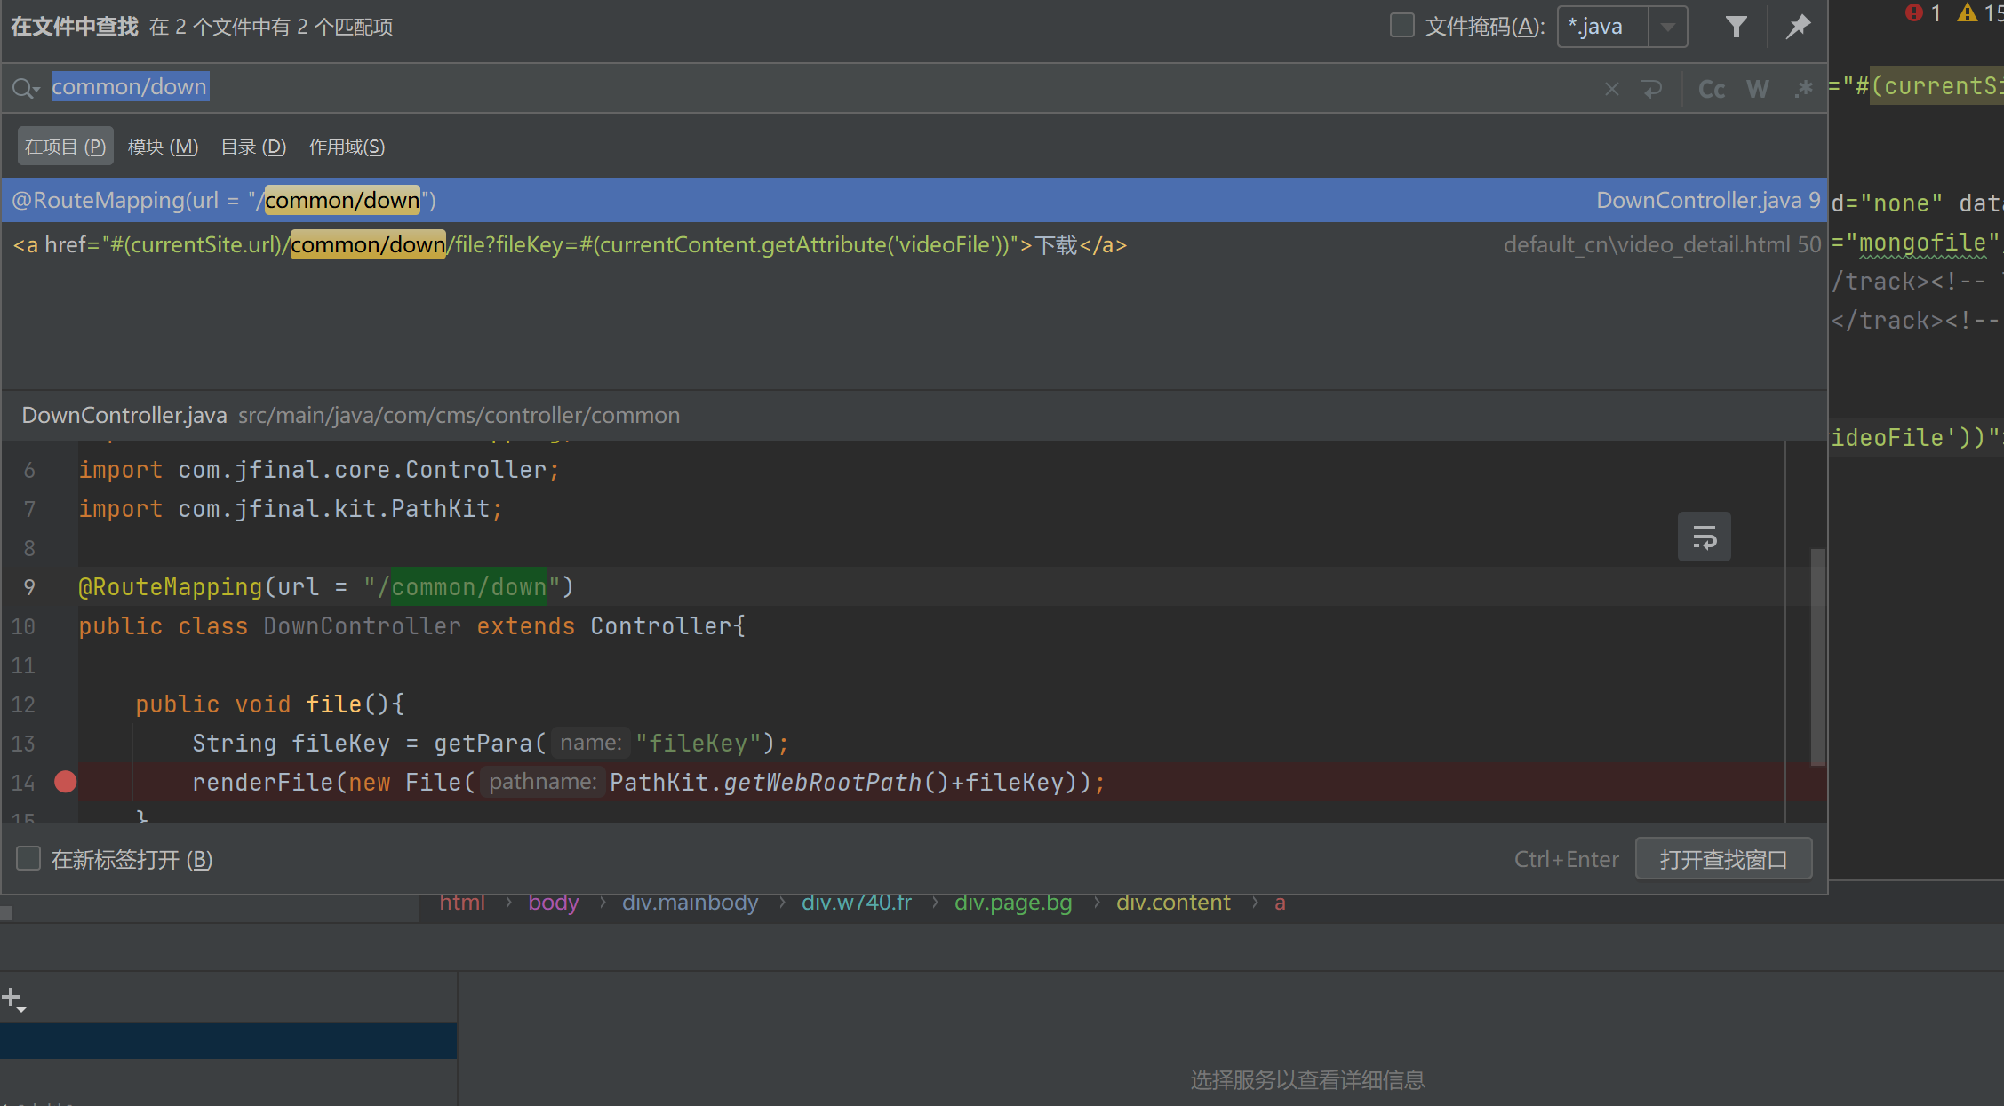The height and width of the screenshot is (1106, 2004).
Task: Click DownController class name on line 10
Action: [x=362, y=626]
